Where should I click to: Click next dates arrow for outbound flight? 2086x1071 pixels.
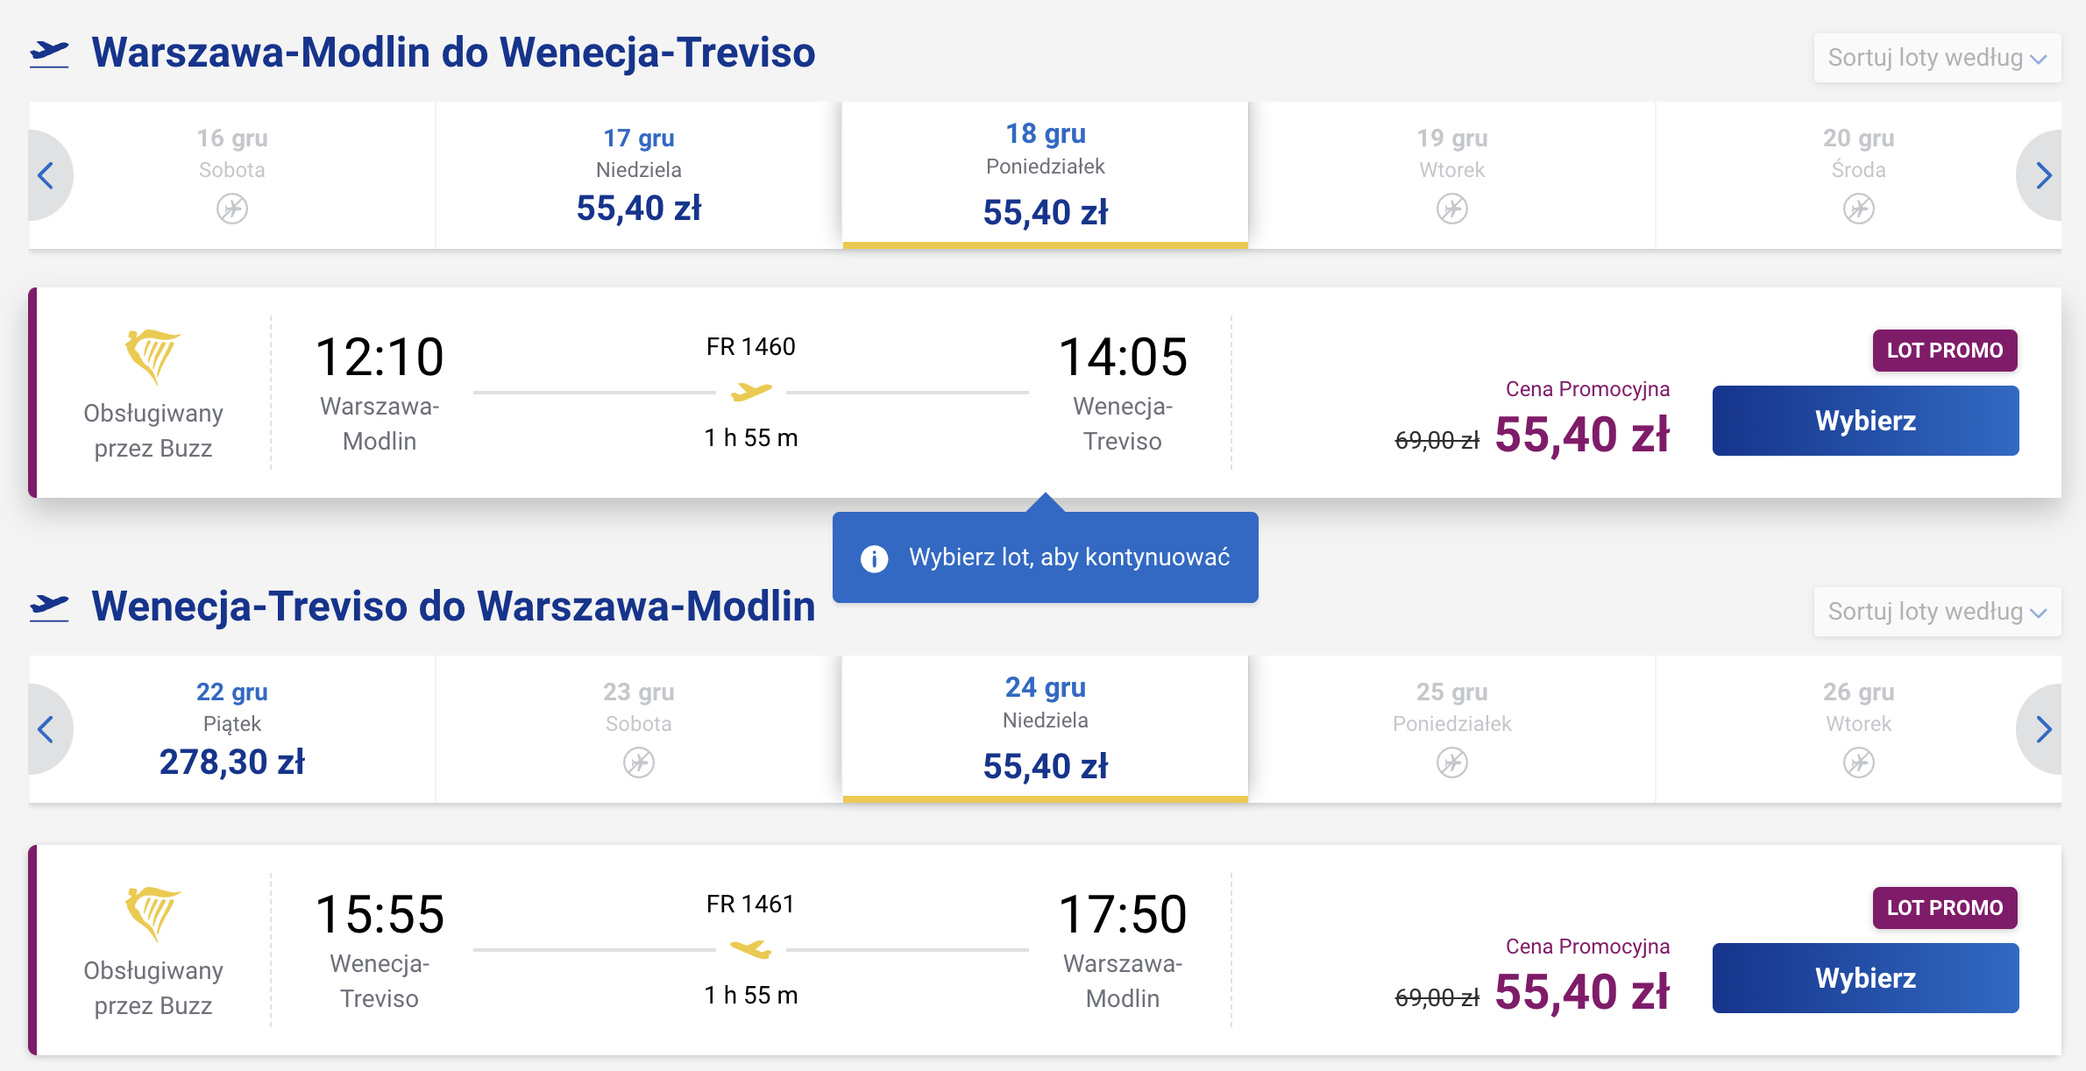coord(2041,175)
